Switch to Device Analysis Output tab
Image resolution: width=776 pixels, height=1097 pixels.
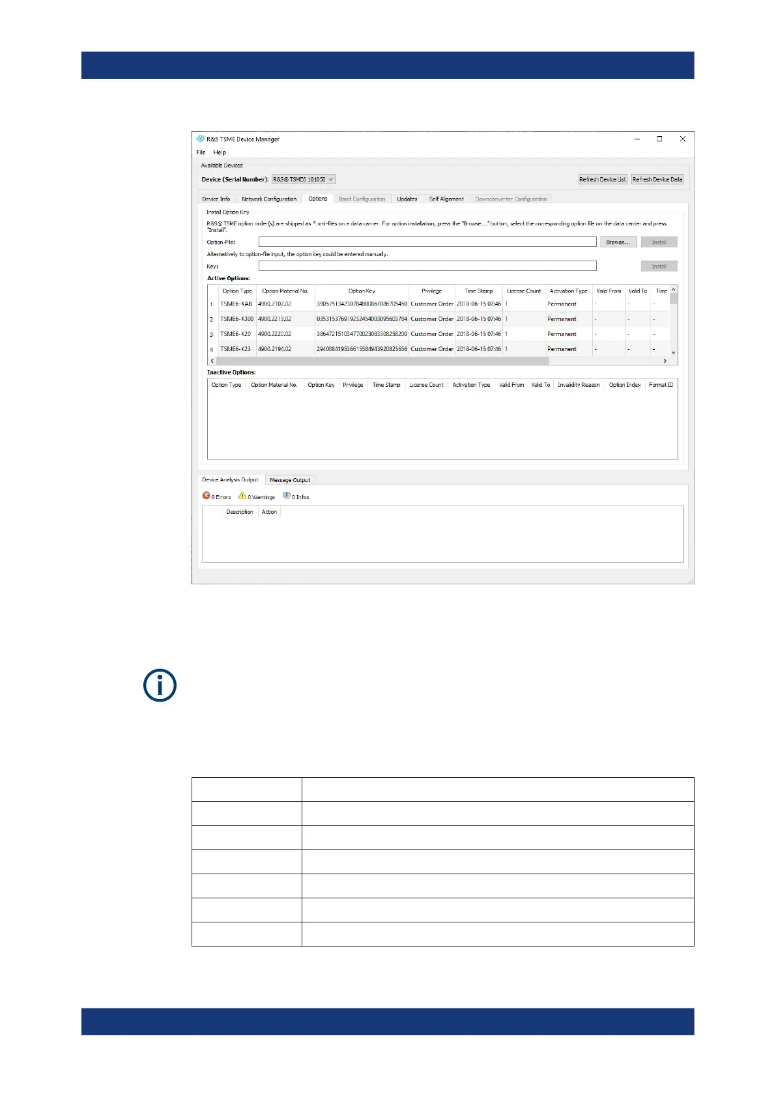click(230, 479)
